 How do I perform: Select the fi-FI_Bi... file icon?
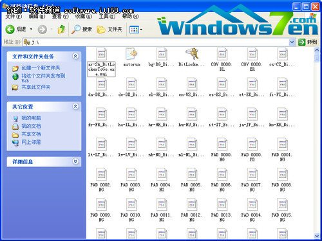282,84
